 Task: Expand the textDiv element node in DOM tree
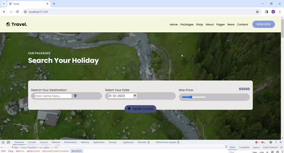[12, 147]
